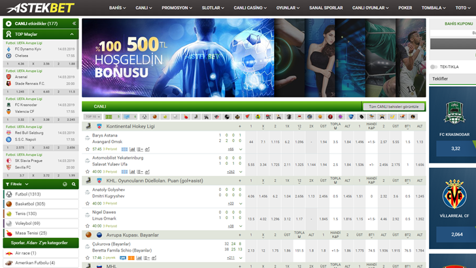476x268 pixels.
Task: Expand markets chevron for Anatoly Golyshev row
Action: click(x=241, y=204)
